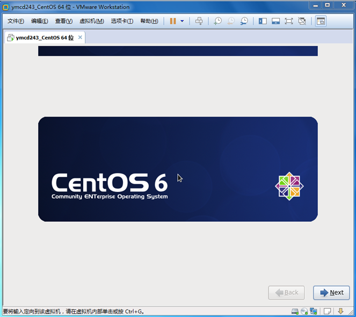Click the message log status icon

[327, 311]
